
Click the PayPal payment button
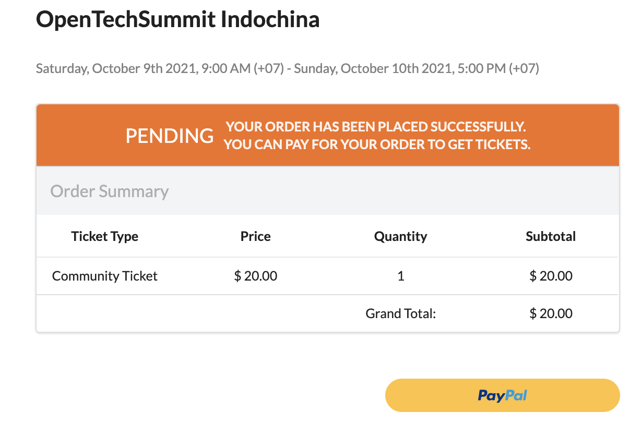502,395
